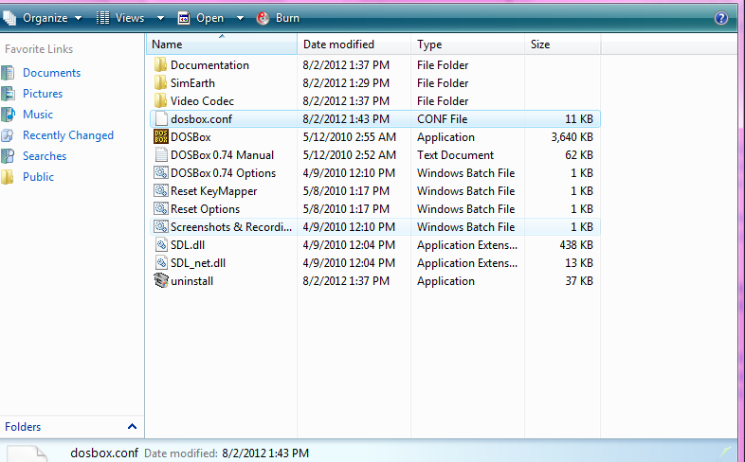Viewport: 745px width, 462px height.
Task: Select the Video Codec folder icon
Action: click(x=160, y=100)
